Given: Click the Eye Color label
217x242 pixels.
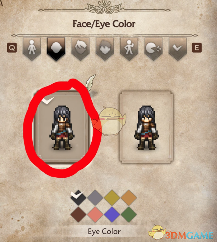Looking at the screenshot, I should (x=104, y=232).
